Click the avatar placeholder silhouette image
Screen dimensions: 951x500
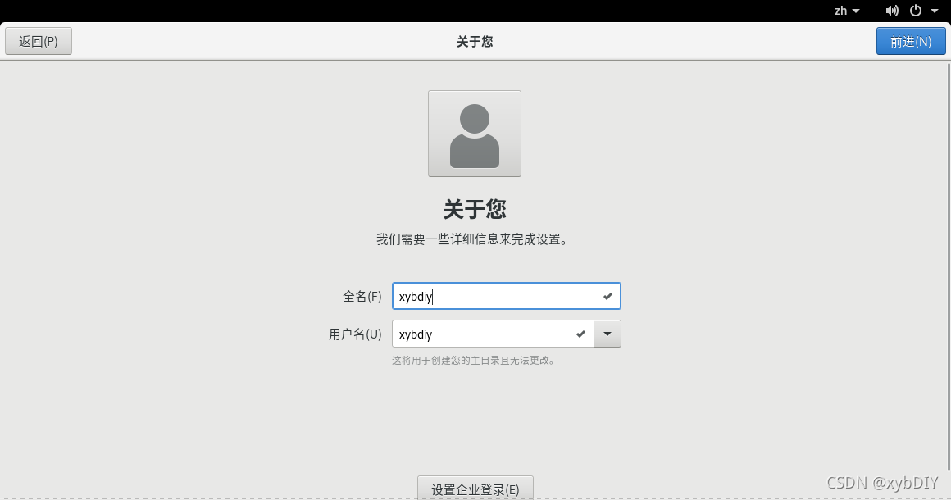coord(474,133)
